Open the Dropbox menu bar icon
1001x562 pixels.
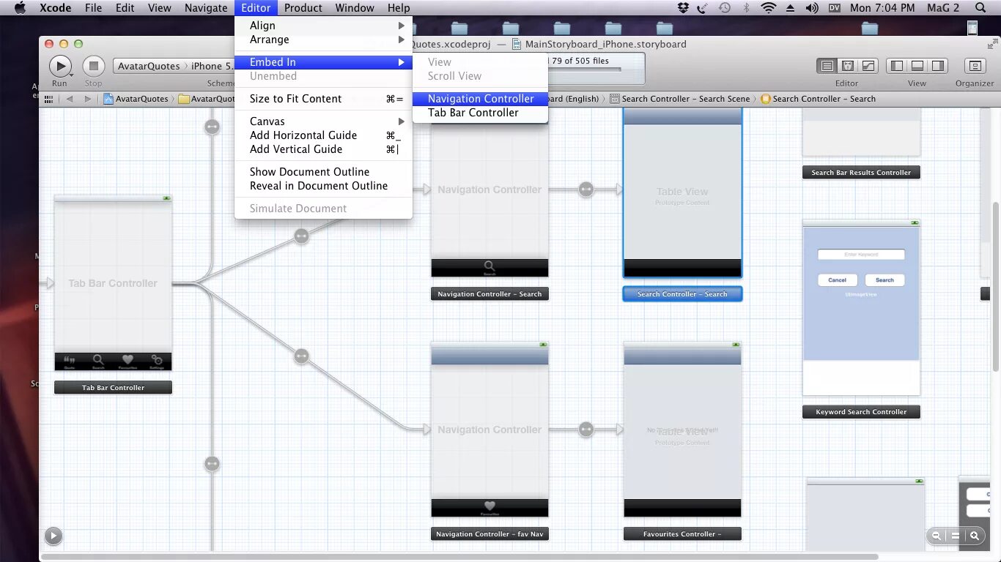tap(683, 8)
